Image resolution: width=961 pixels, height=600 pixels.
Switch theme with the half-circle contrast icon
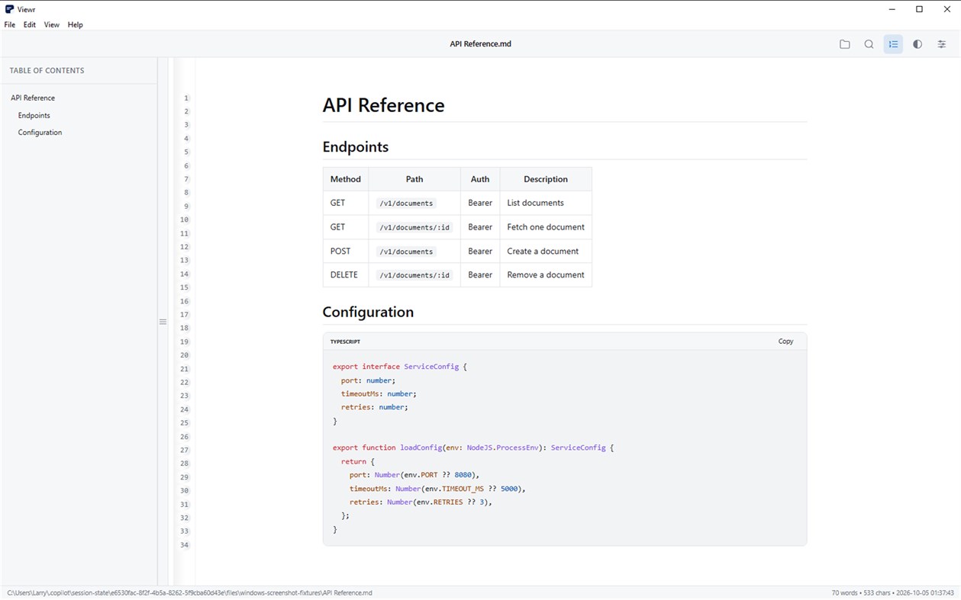[917, 44]
